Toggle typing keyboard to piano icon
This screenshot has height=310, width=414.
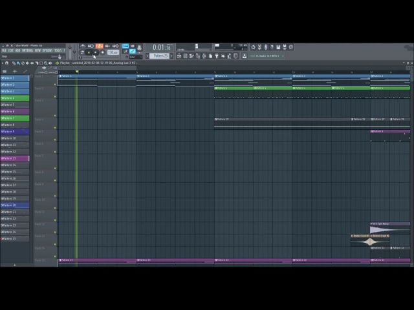click(125, 46)
